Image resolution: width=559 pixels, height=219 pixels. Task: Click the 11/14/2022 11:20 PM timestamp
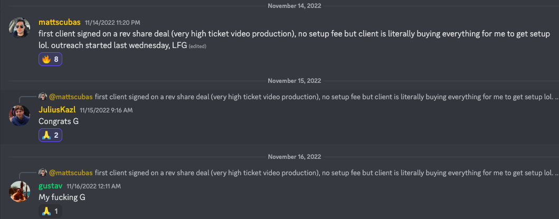click(x=112, y=23)
